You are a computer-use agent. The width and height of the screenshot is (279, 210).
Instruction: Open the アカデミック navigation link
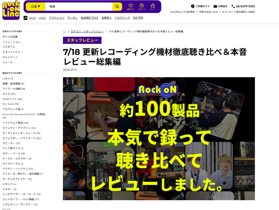(122, 18)
